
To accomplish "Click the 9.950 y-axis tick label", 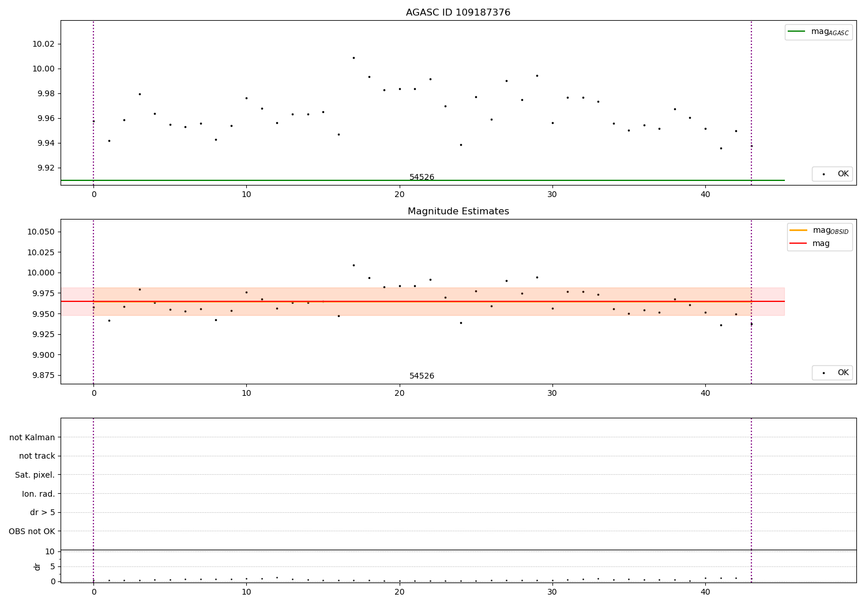I will (x=43, y=314).
